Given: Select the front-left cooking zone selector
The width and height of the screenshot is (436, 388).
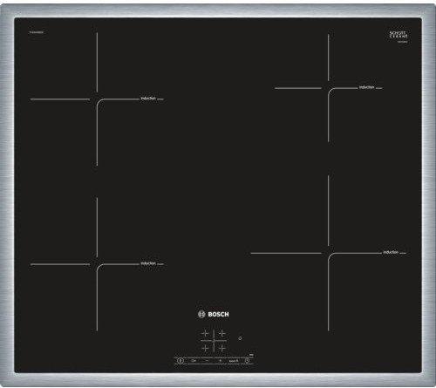Looking at the screenshot, I should 205,348.
